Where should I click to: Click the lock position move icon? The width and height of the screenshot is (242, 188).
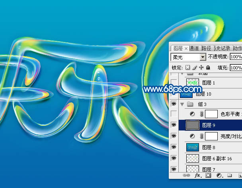[201, 67]
